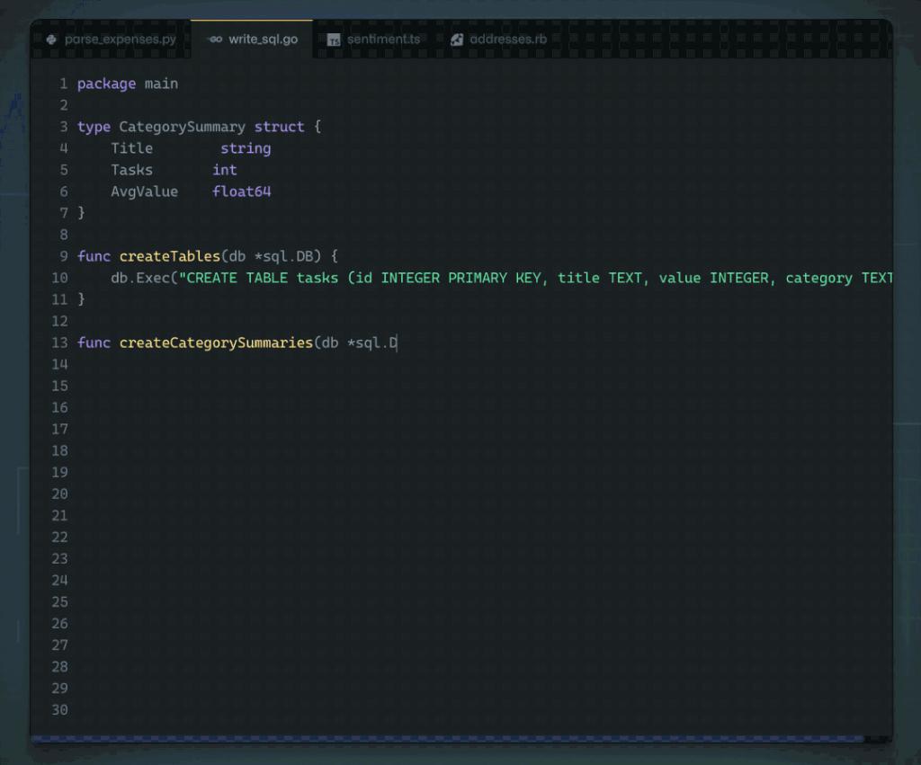Click 'CREATE TABLE tasks' in SQL string
921x765 pixels.
tap(262, 278)
